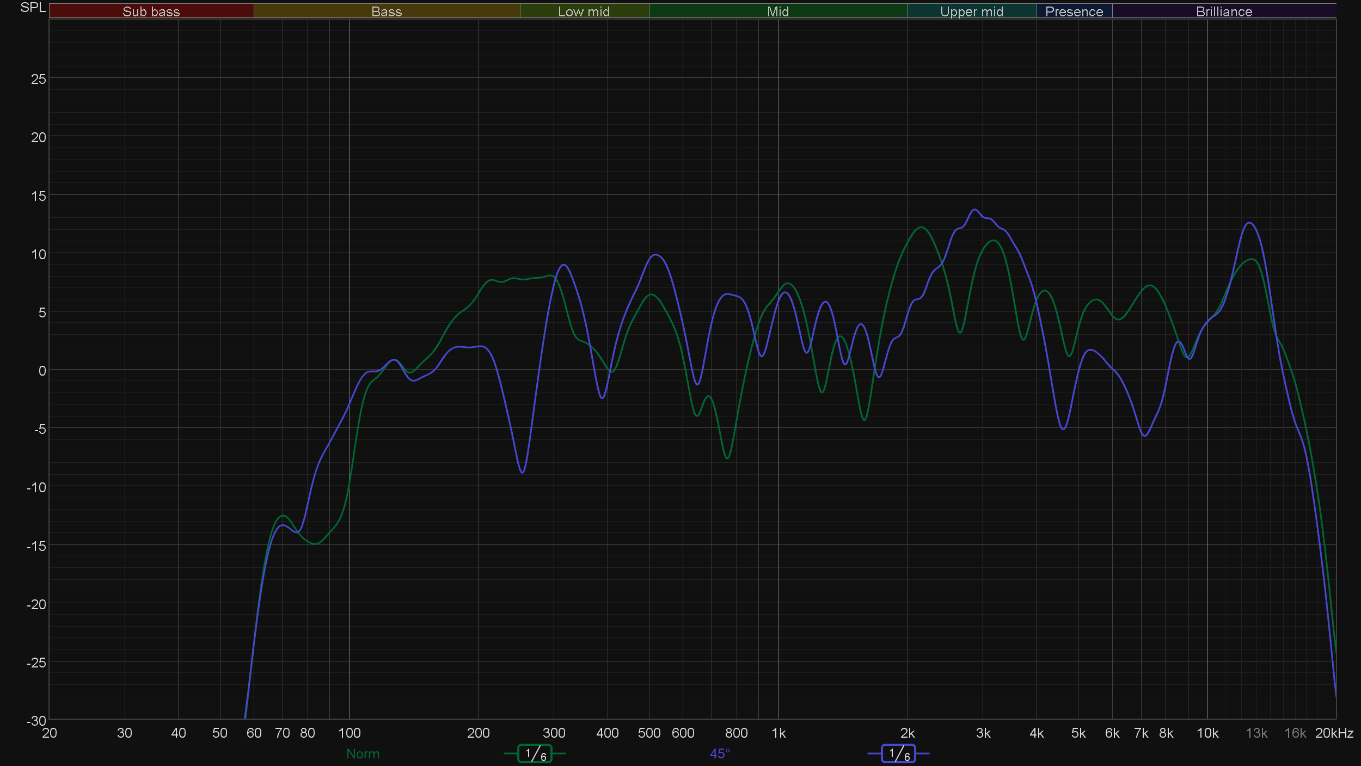The height and width of the screenshot is (766, 1361).
Task: Click the 1k frequency axis label
Action: pyautogui.click(x=778, y=733)
